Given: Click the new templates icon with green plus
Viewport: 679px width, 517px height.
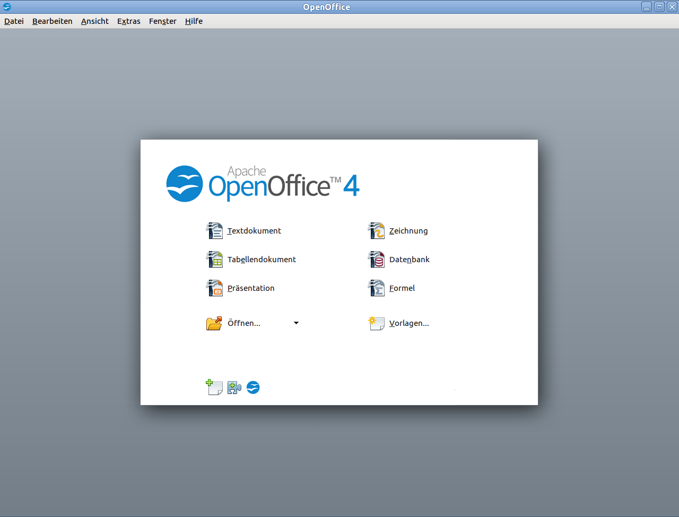Looking at the screenshot, I should (214, 387).
